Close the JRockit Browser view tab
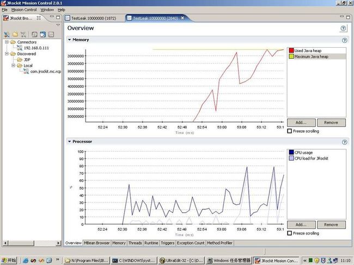The width and height of the screenshot is (354, 265). [39, 18]
